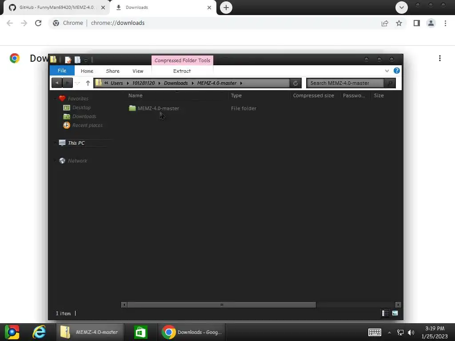This screenshot has height=341, width=455.
Task: Expand the ribbon with the chevron
Action: (387, 71)
